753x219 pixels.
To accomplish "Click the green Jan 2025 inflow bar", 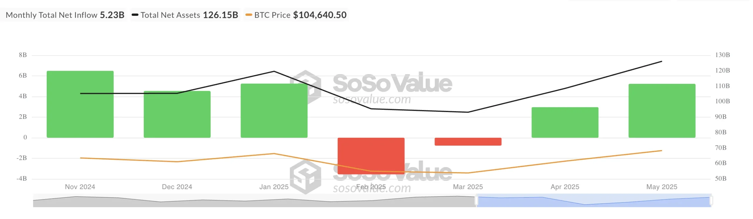I will [x=274, y=117].
